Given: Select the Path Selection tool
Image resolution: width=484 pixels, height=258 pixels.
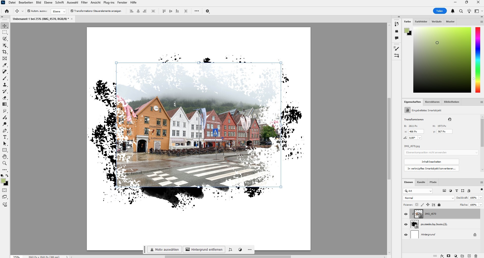Looking at the screenshot, I should [x=5, y=143].
